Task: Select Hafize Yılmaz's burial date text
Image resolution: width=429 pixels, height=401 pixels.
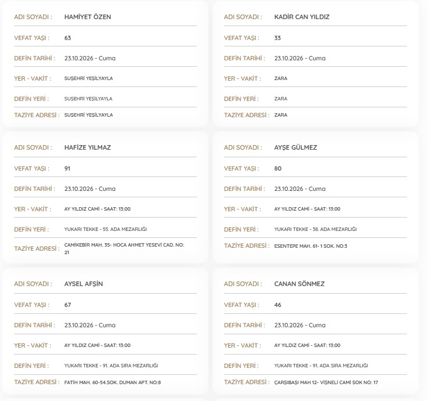Action: (x=90, y=189)
